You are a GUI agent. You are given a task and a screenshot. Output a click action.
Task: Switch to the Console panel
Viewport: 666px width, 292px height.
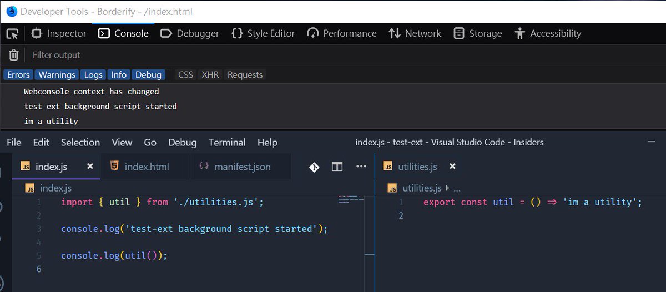point(123,33)
